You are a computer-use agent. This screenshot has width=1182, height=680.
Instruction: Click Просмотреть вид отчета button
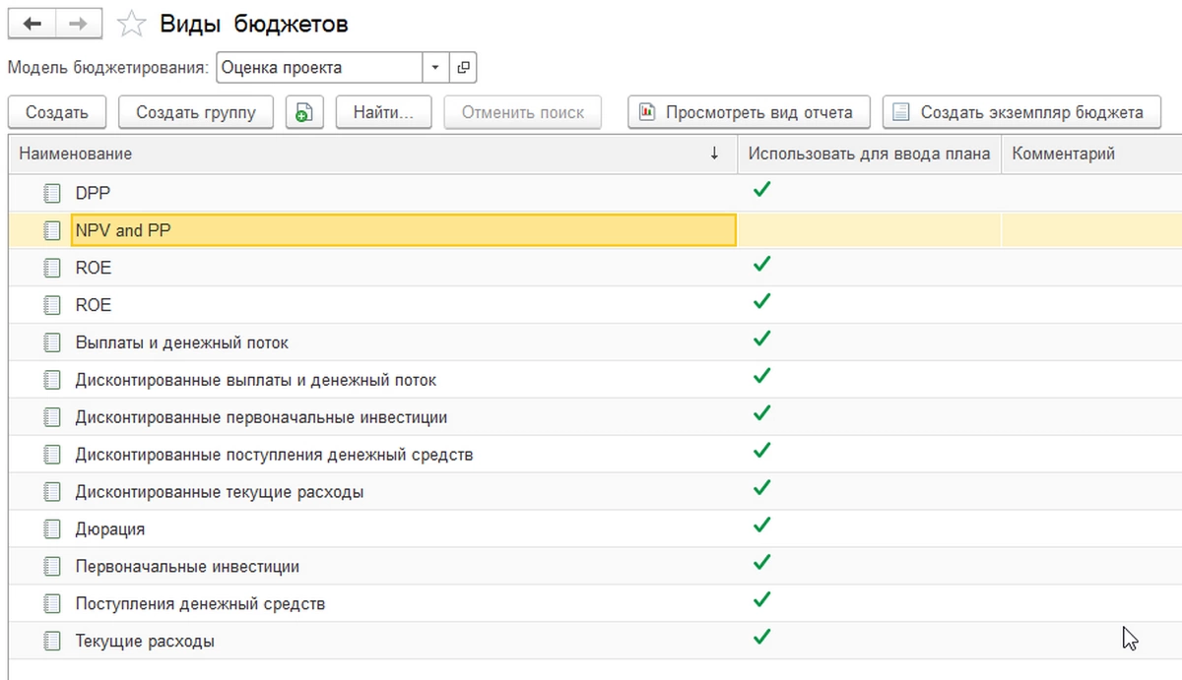pyautogui.click(x=748, y=112)
